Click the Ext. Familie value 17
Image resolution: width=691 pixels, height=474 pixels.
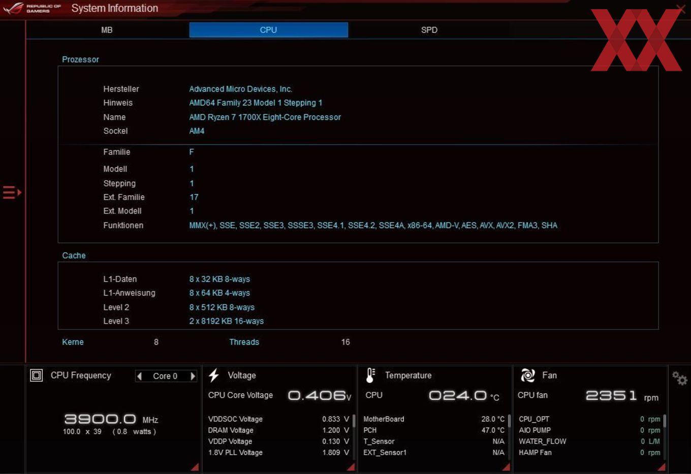[x=194, y=197]
